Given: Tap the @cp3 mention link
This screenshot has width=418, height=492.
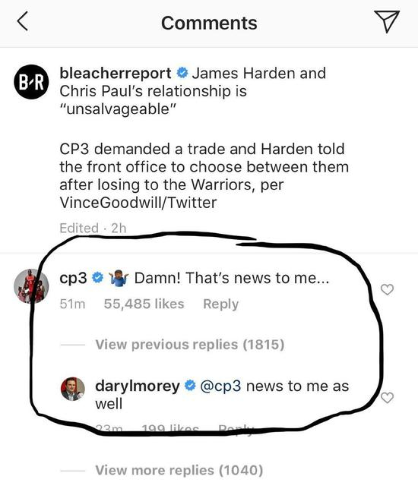Looking at the screenshot, I should coord(220,386).
